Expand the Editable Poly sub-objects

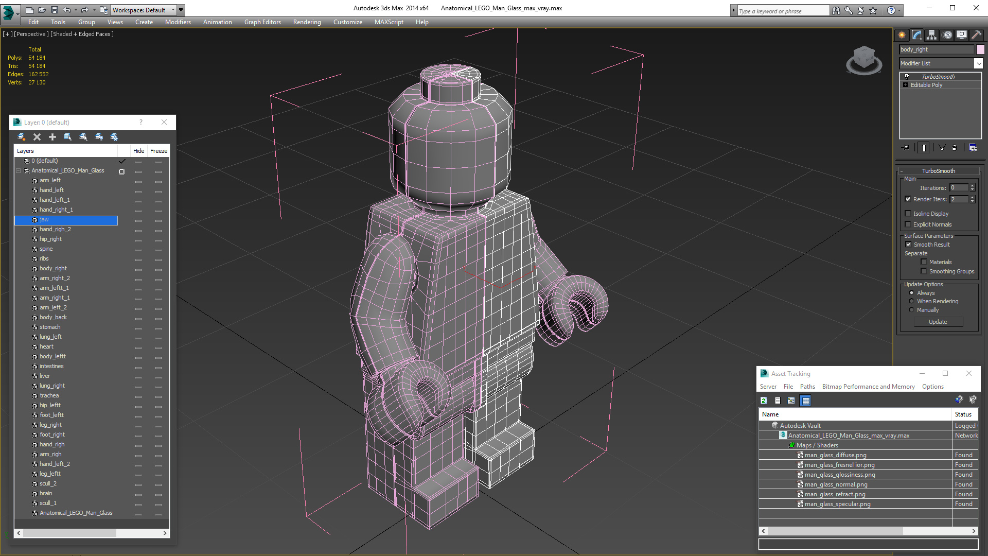click(x=906, y=85)
